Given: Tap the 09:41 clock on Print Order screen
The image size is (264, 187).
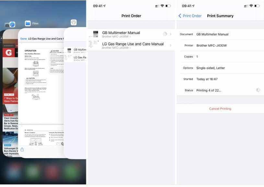Looking at the screenshot, I should tap(98, 6).
